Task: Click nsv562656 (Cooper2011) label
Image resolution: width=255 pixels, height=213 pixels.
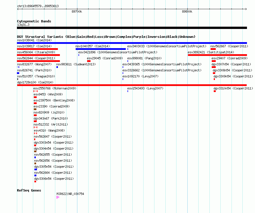Action: point(53,161)
